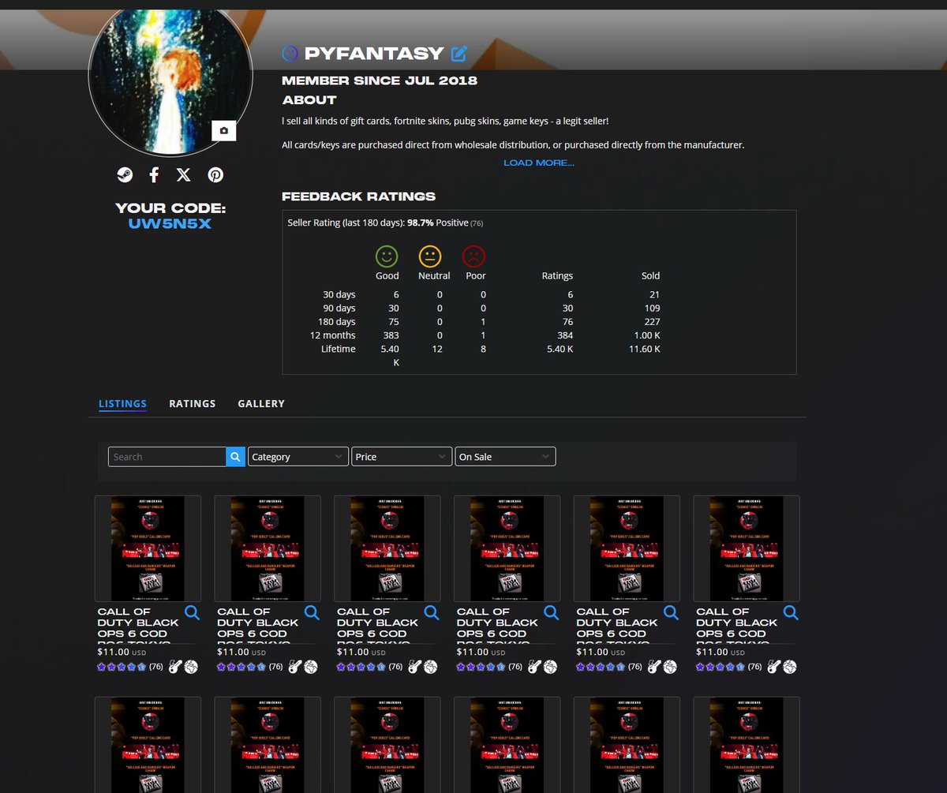947x793 pixels.
Task: Click the 12 months row label
Action: click(333, 335)
